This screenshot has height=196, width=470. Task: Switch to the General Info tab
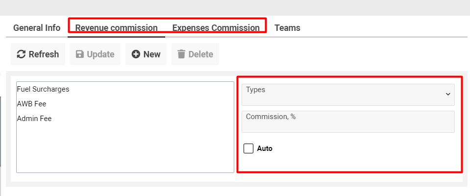(x=37, y=28)
